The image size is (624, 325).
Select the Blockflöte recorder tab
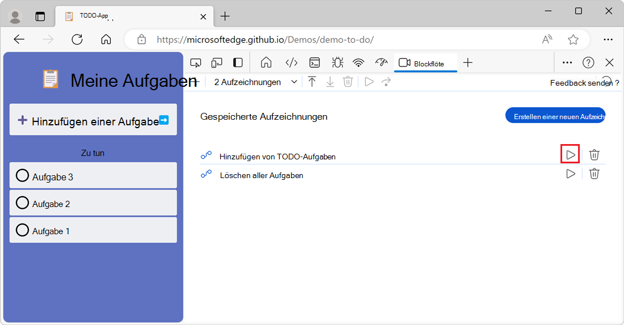(425, 63)
